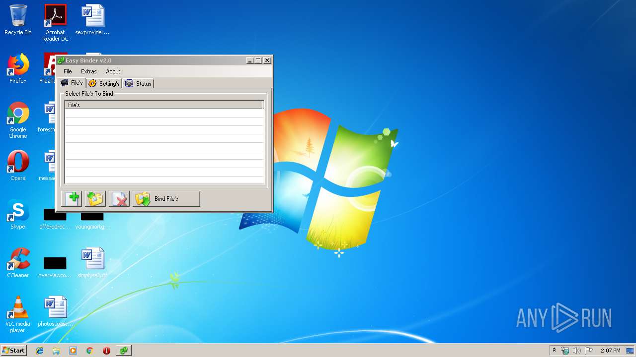The width and height of the screenshot is (636, 357).
Task: Click the empty first row of the file list
Action: 163,113
